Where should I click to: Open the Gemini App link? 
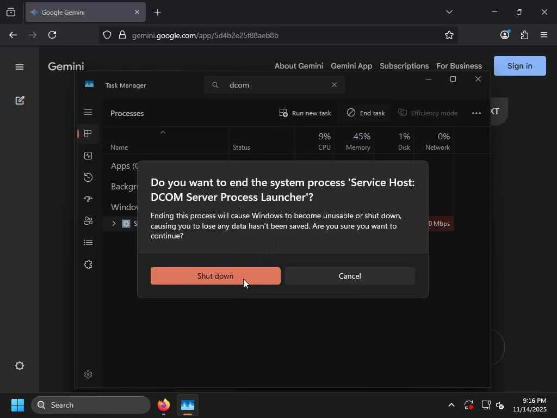coord(351,66)
